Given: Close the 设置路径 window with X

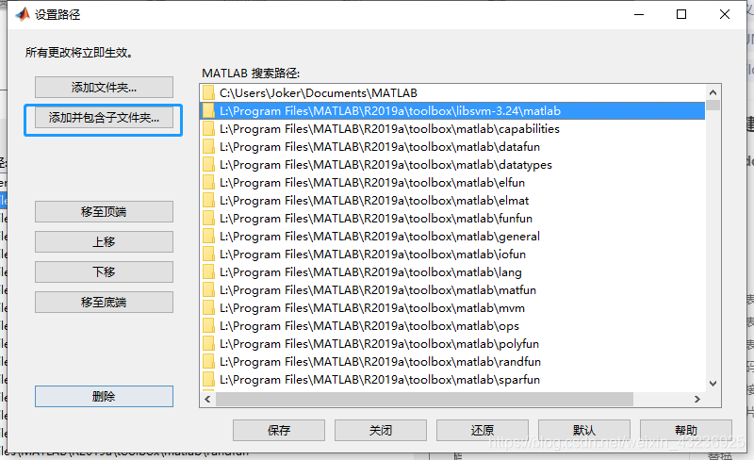Looking at the screenshot, I should tap(725, 14).
